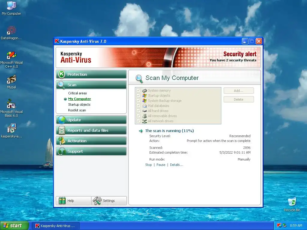307x230 pixels.
Task: Select Microsoft Visual Basic 6.0 desktop icon
Action: click(11, 108)
